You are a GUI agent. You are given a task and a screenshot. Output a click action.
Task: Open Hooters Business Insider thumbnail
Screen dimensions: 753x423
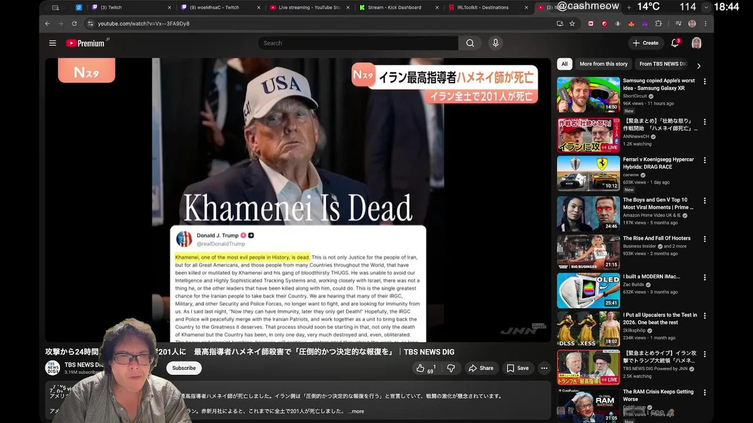(x=588, y=252)
